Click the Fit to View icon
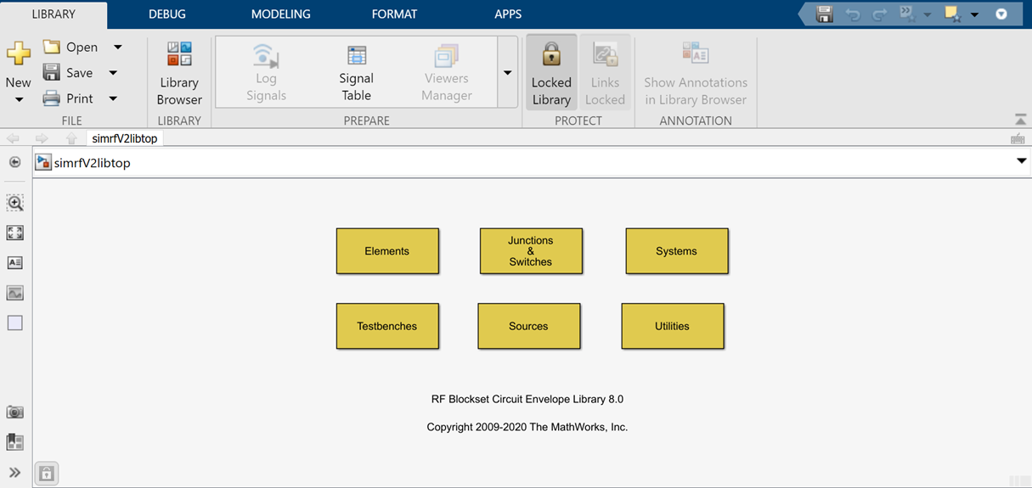Screen dimensions: 1032x488 pos(14,233)
